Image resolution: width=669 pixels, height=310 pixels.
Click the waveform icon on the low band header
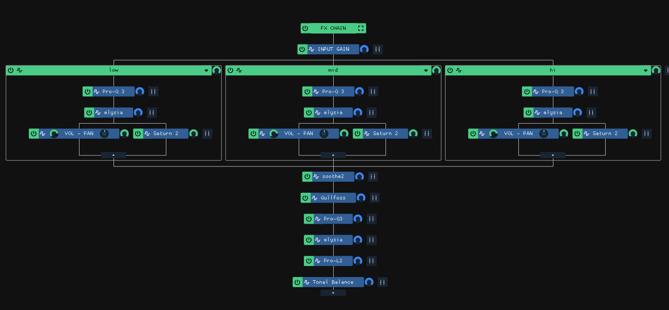click(20, 70)
